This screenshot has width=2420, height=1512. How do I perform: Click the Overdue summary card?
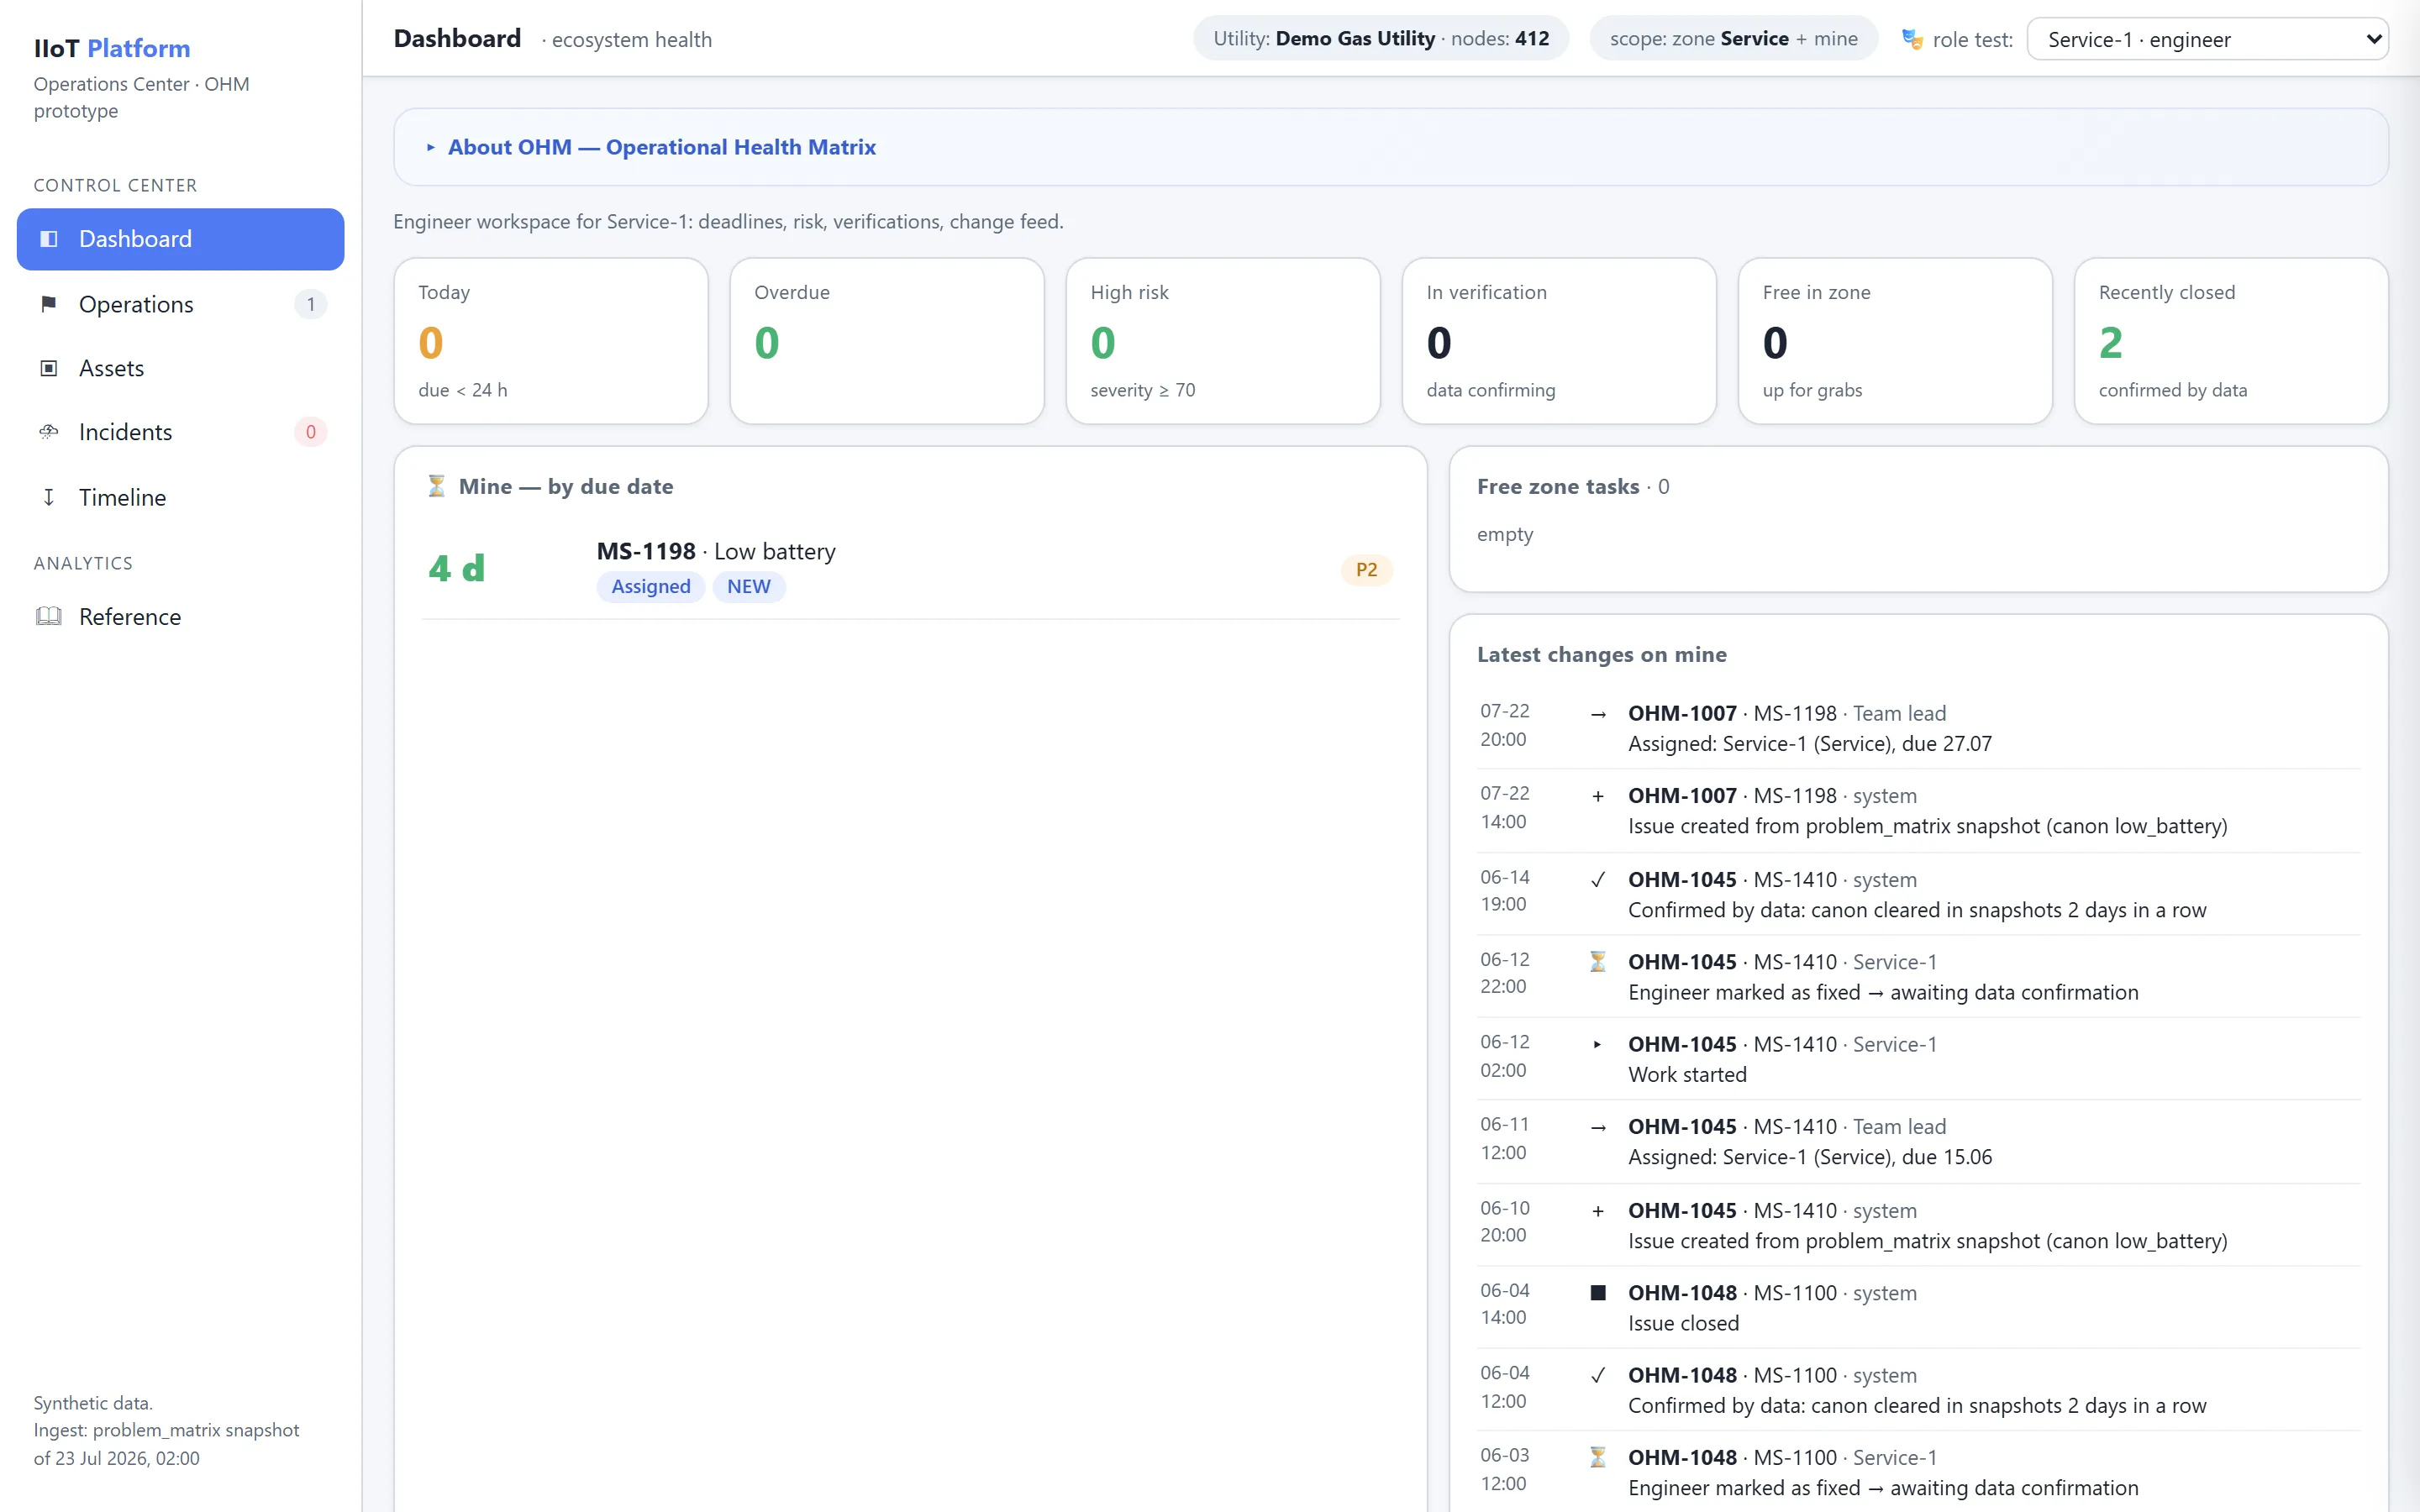(887, 341)
